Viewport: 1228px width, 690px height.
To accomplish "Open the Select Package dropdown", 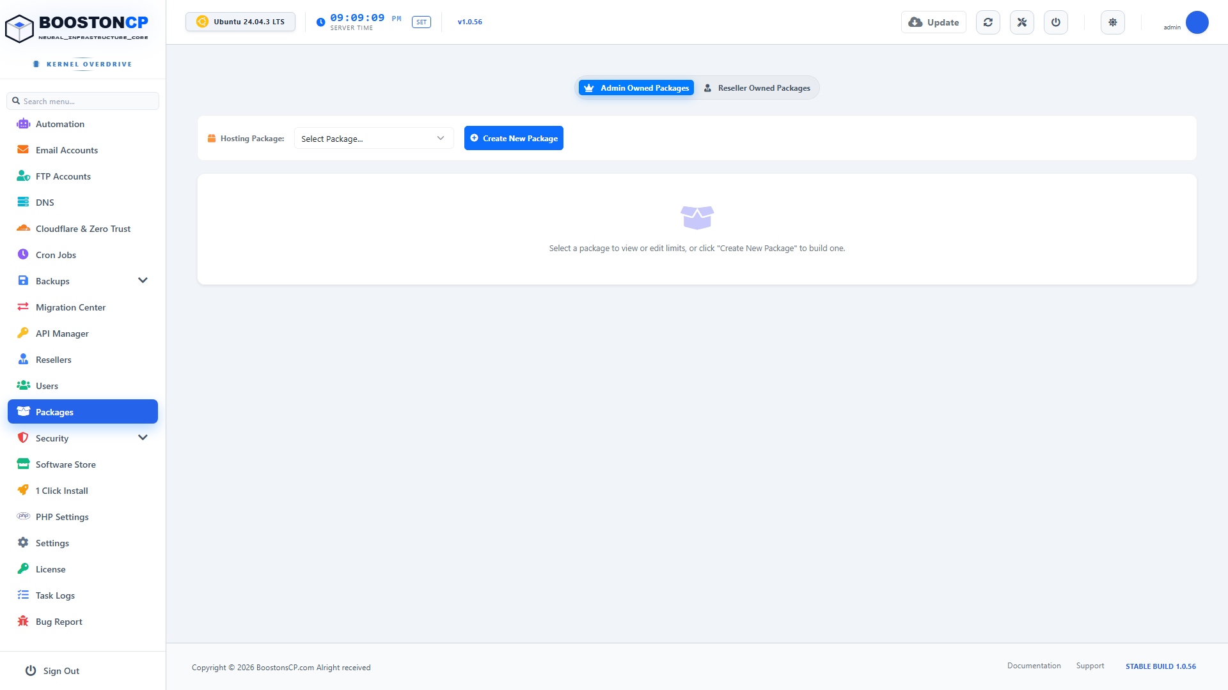I will coord(374,139).
